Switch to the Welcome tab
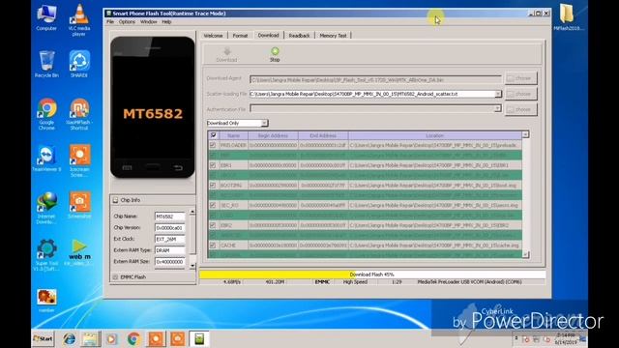The image size is (619, 348). pyautogui.click(x=213, y=36)
